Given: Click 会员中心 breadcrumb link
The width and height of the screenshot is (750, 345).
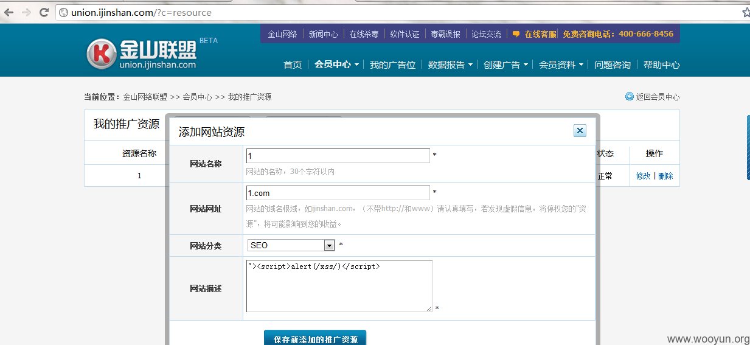Looking at the screenshot, I should [197, 97].
